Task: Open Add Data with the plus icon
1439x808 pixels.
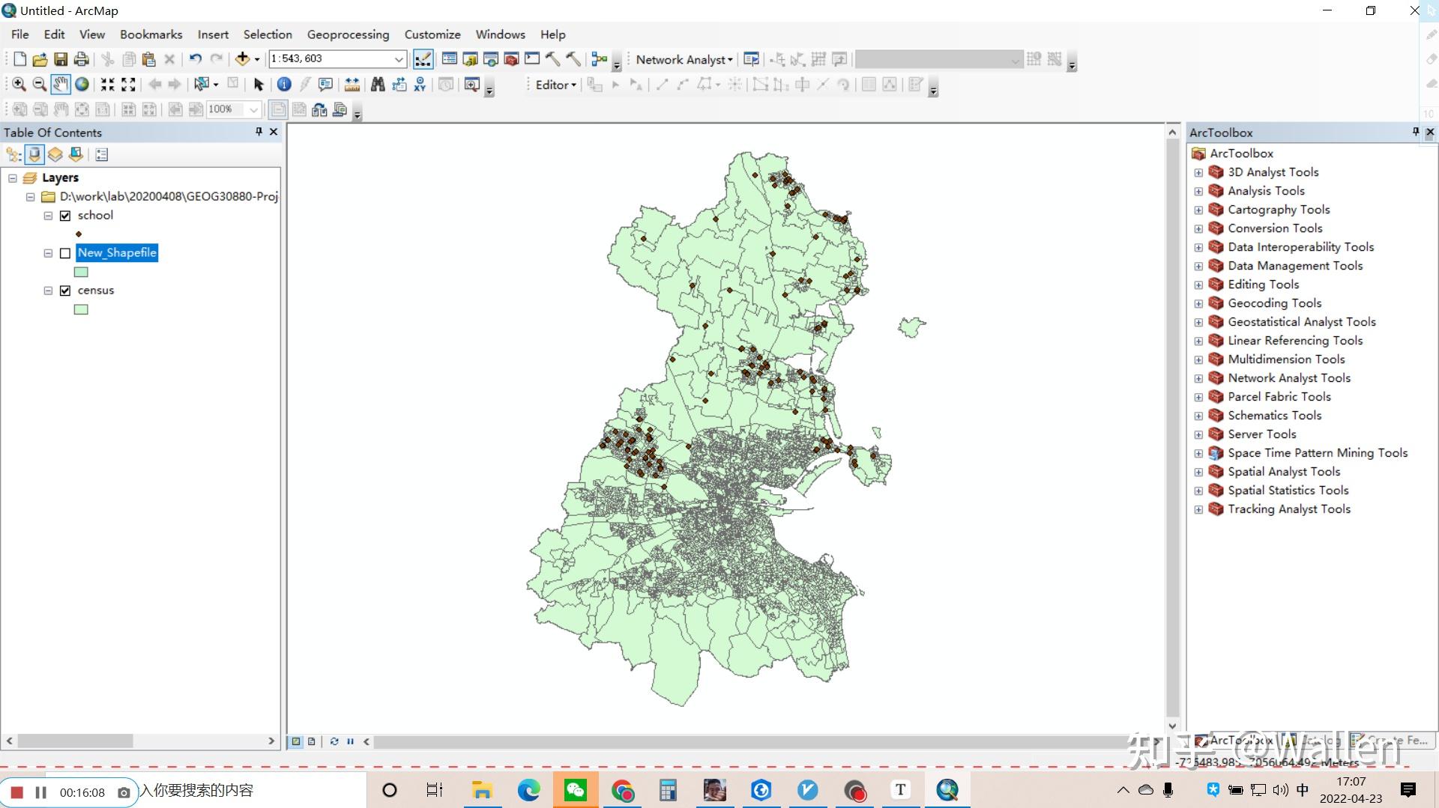Action: 241,59
